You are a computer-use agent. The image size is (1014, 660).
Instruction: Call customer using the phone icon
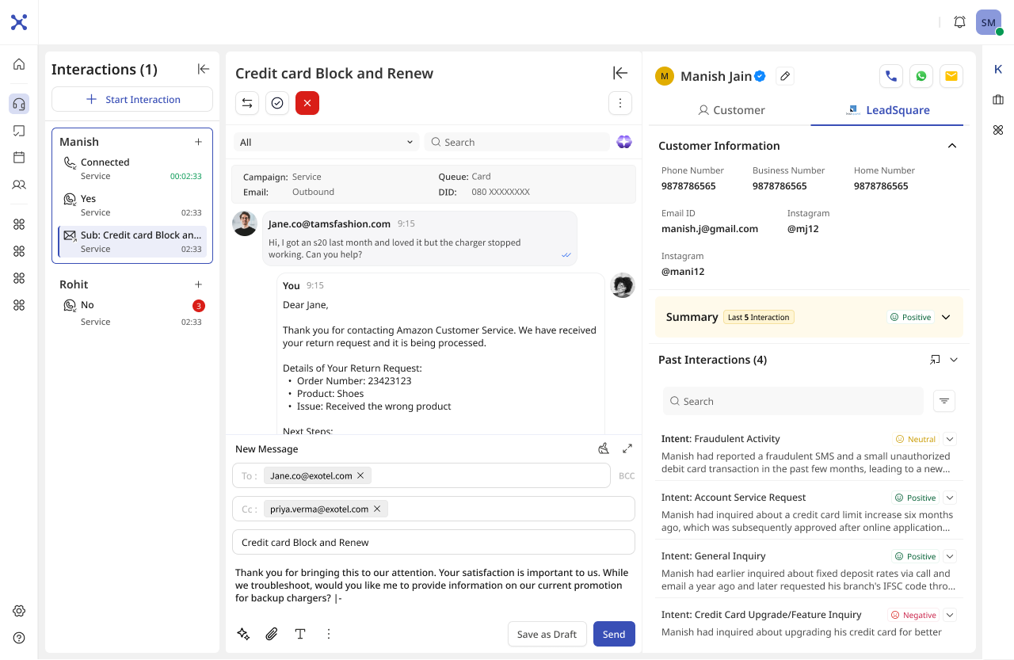(891, 76)
